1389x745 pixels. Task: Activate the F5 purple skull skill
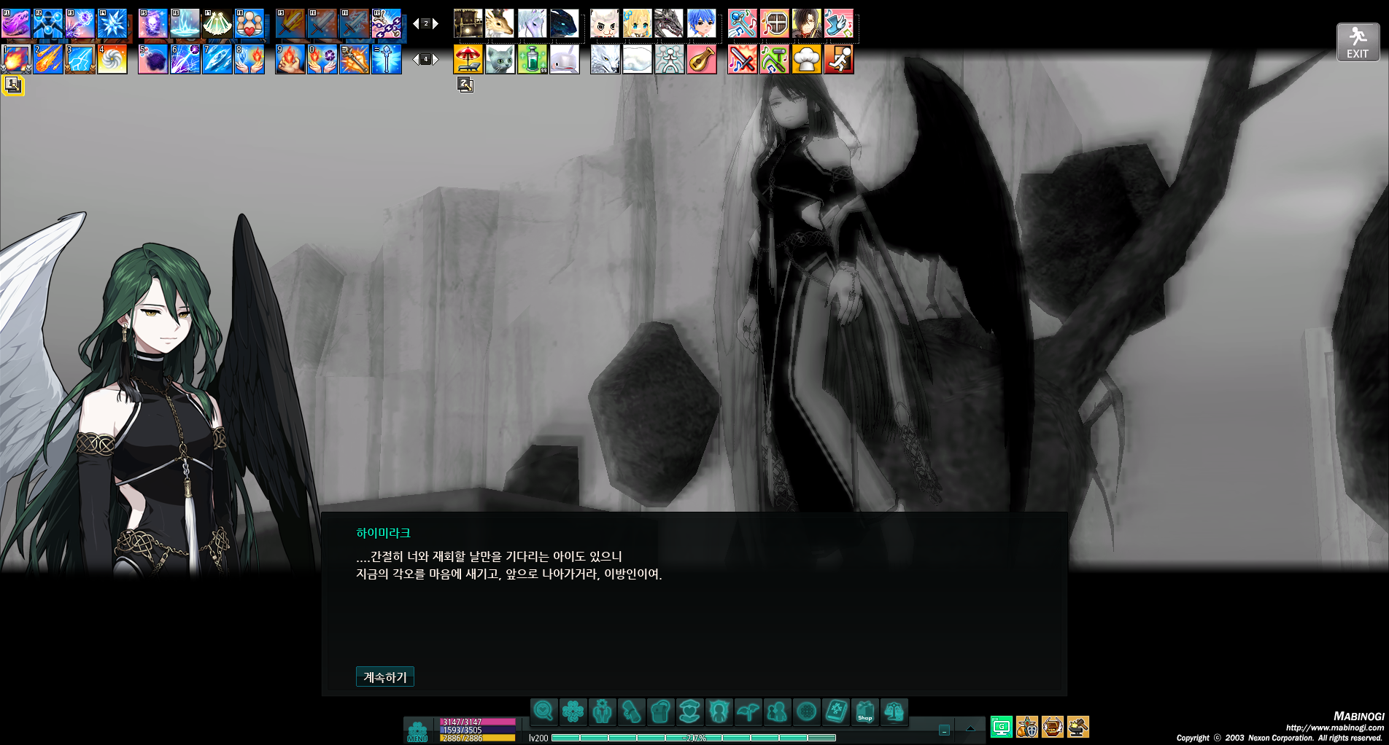(x=153, y=24)
